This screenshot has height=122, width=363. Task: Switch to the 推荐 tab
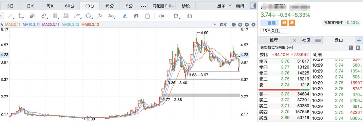point(274,40)
